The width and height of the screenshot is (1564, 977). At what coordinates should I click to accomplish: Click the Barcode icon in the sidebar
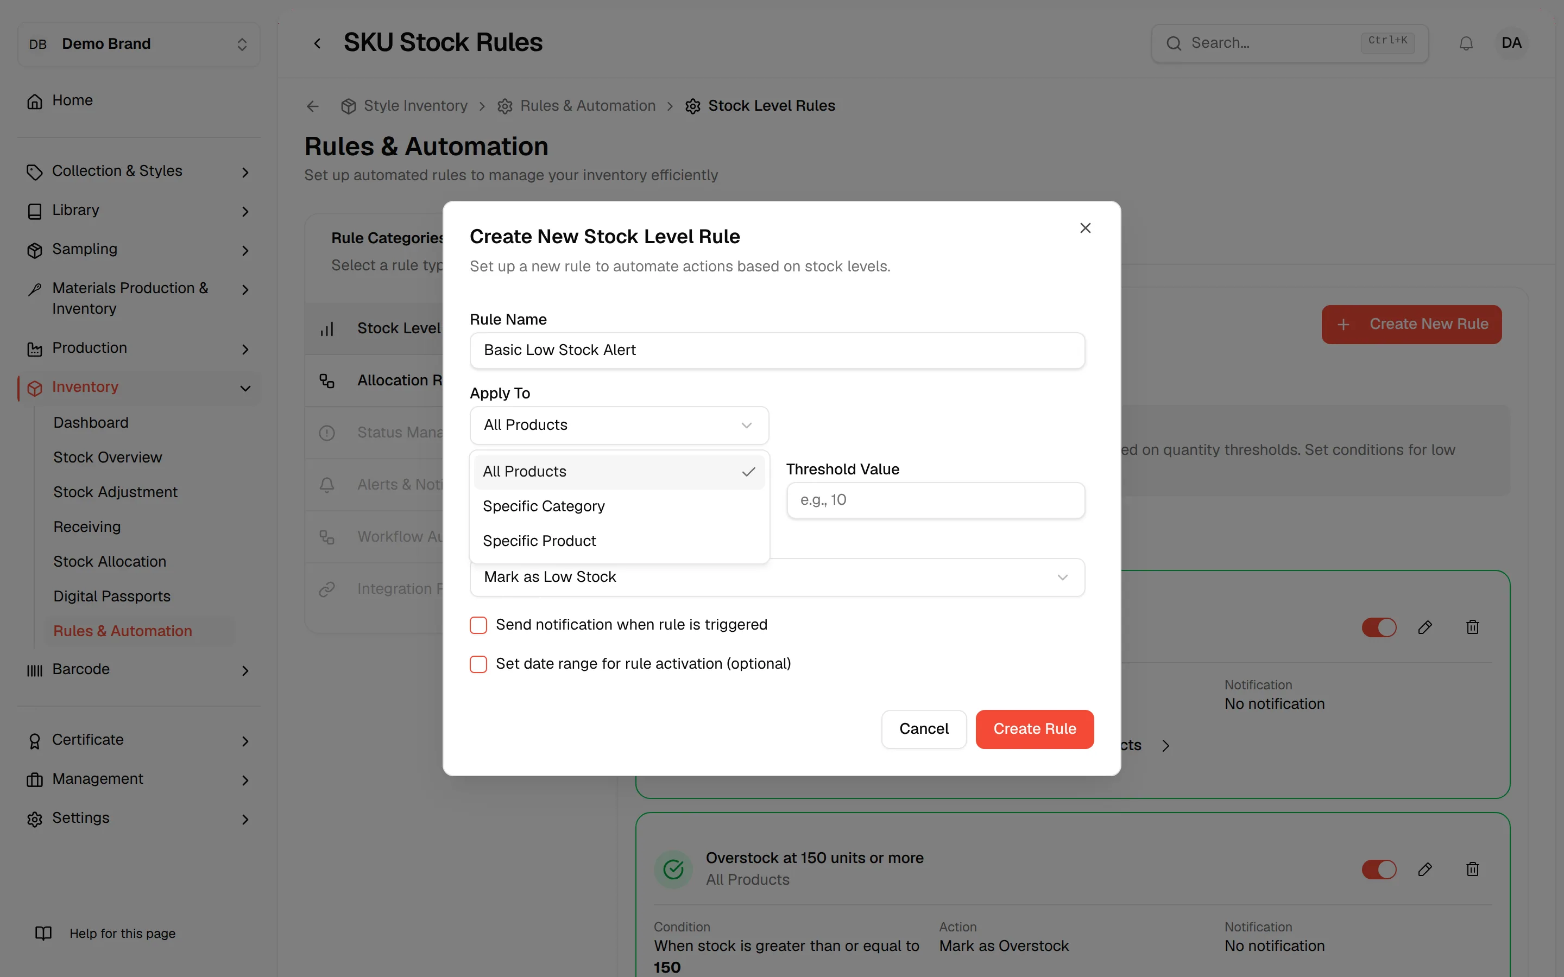coord(35,670)
